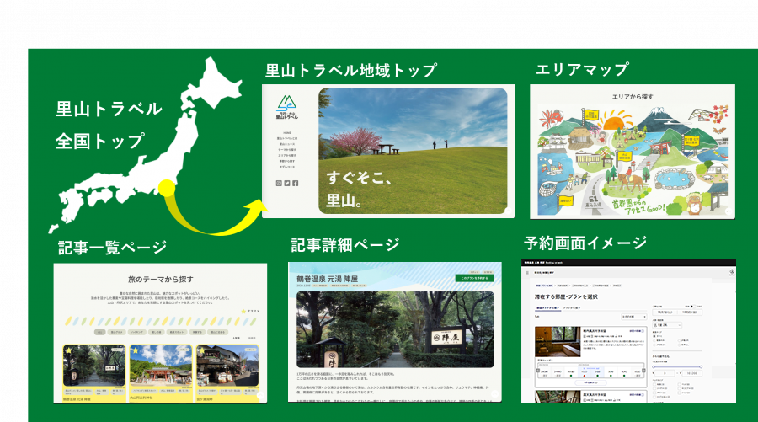Click the next arrow of the availability calendar

point(643,371)
